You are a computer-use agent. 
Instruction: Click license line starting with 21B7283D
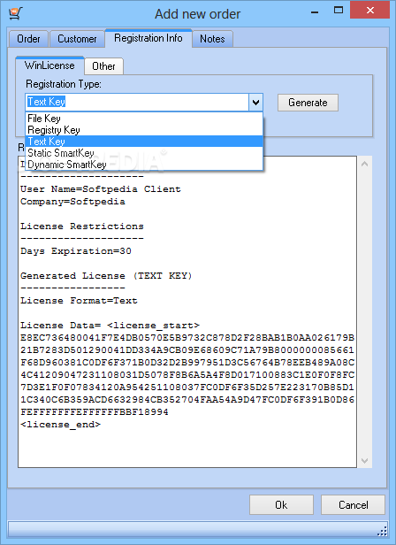(187, 350)
